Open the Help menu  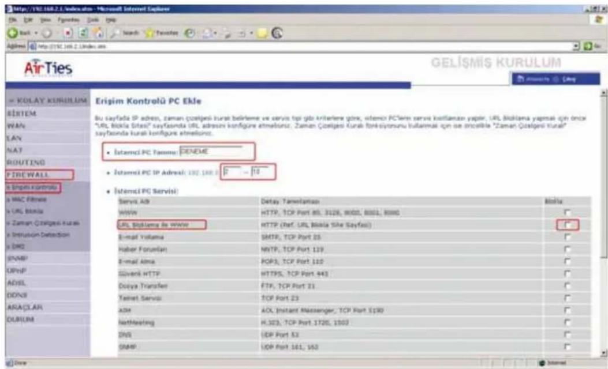(111, 20)
